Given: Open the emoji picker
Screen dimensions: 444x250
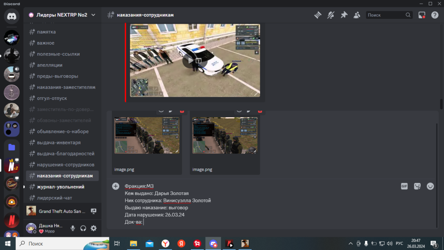Looking at the screenshot, I should coord(430,186).
